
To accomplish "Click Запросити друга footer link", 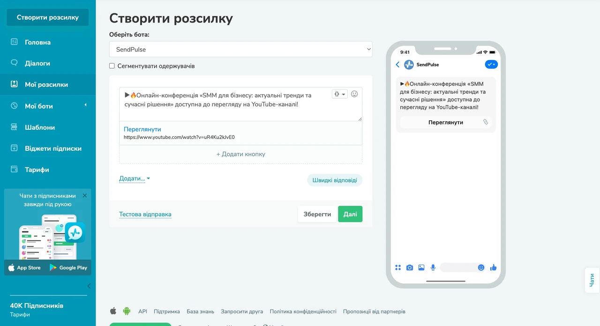I will click(242, 311).
